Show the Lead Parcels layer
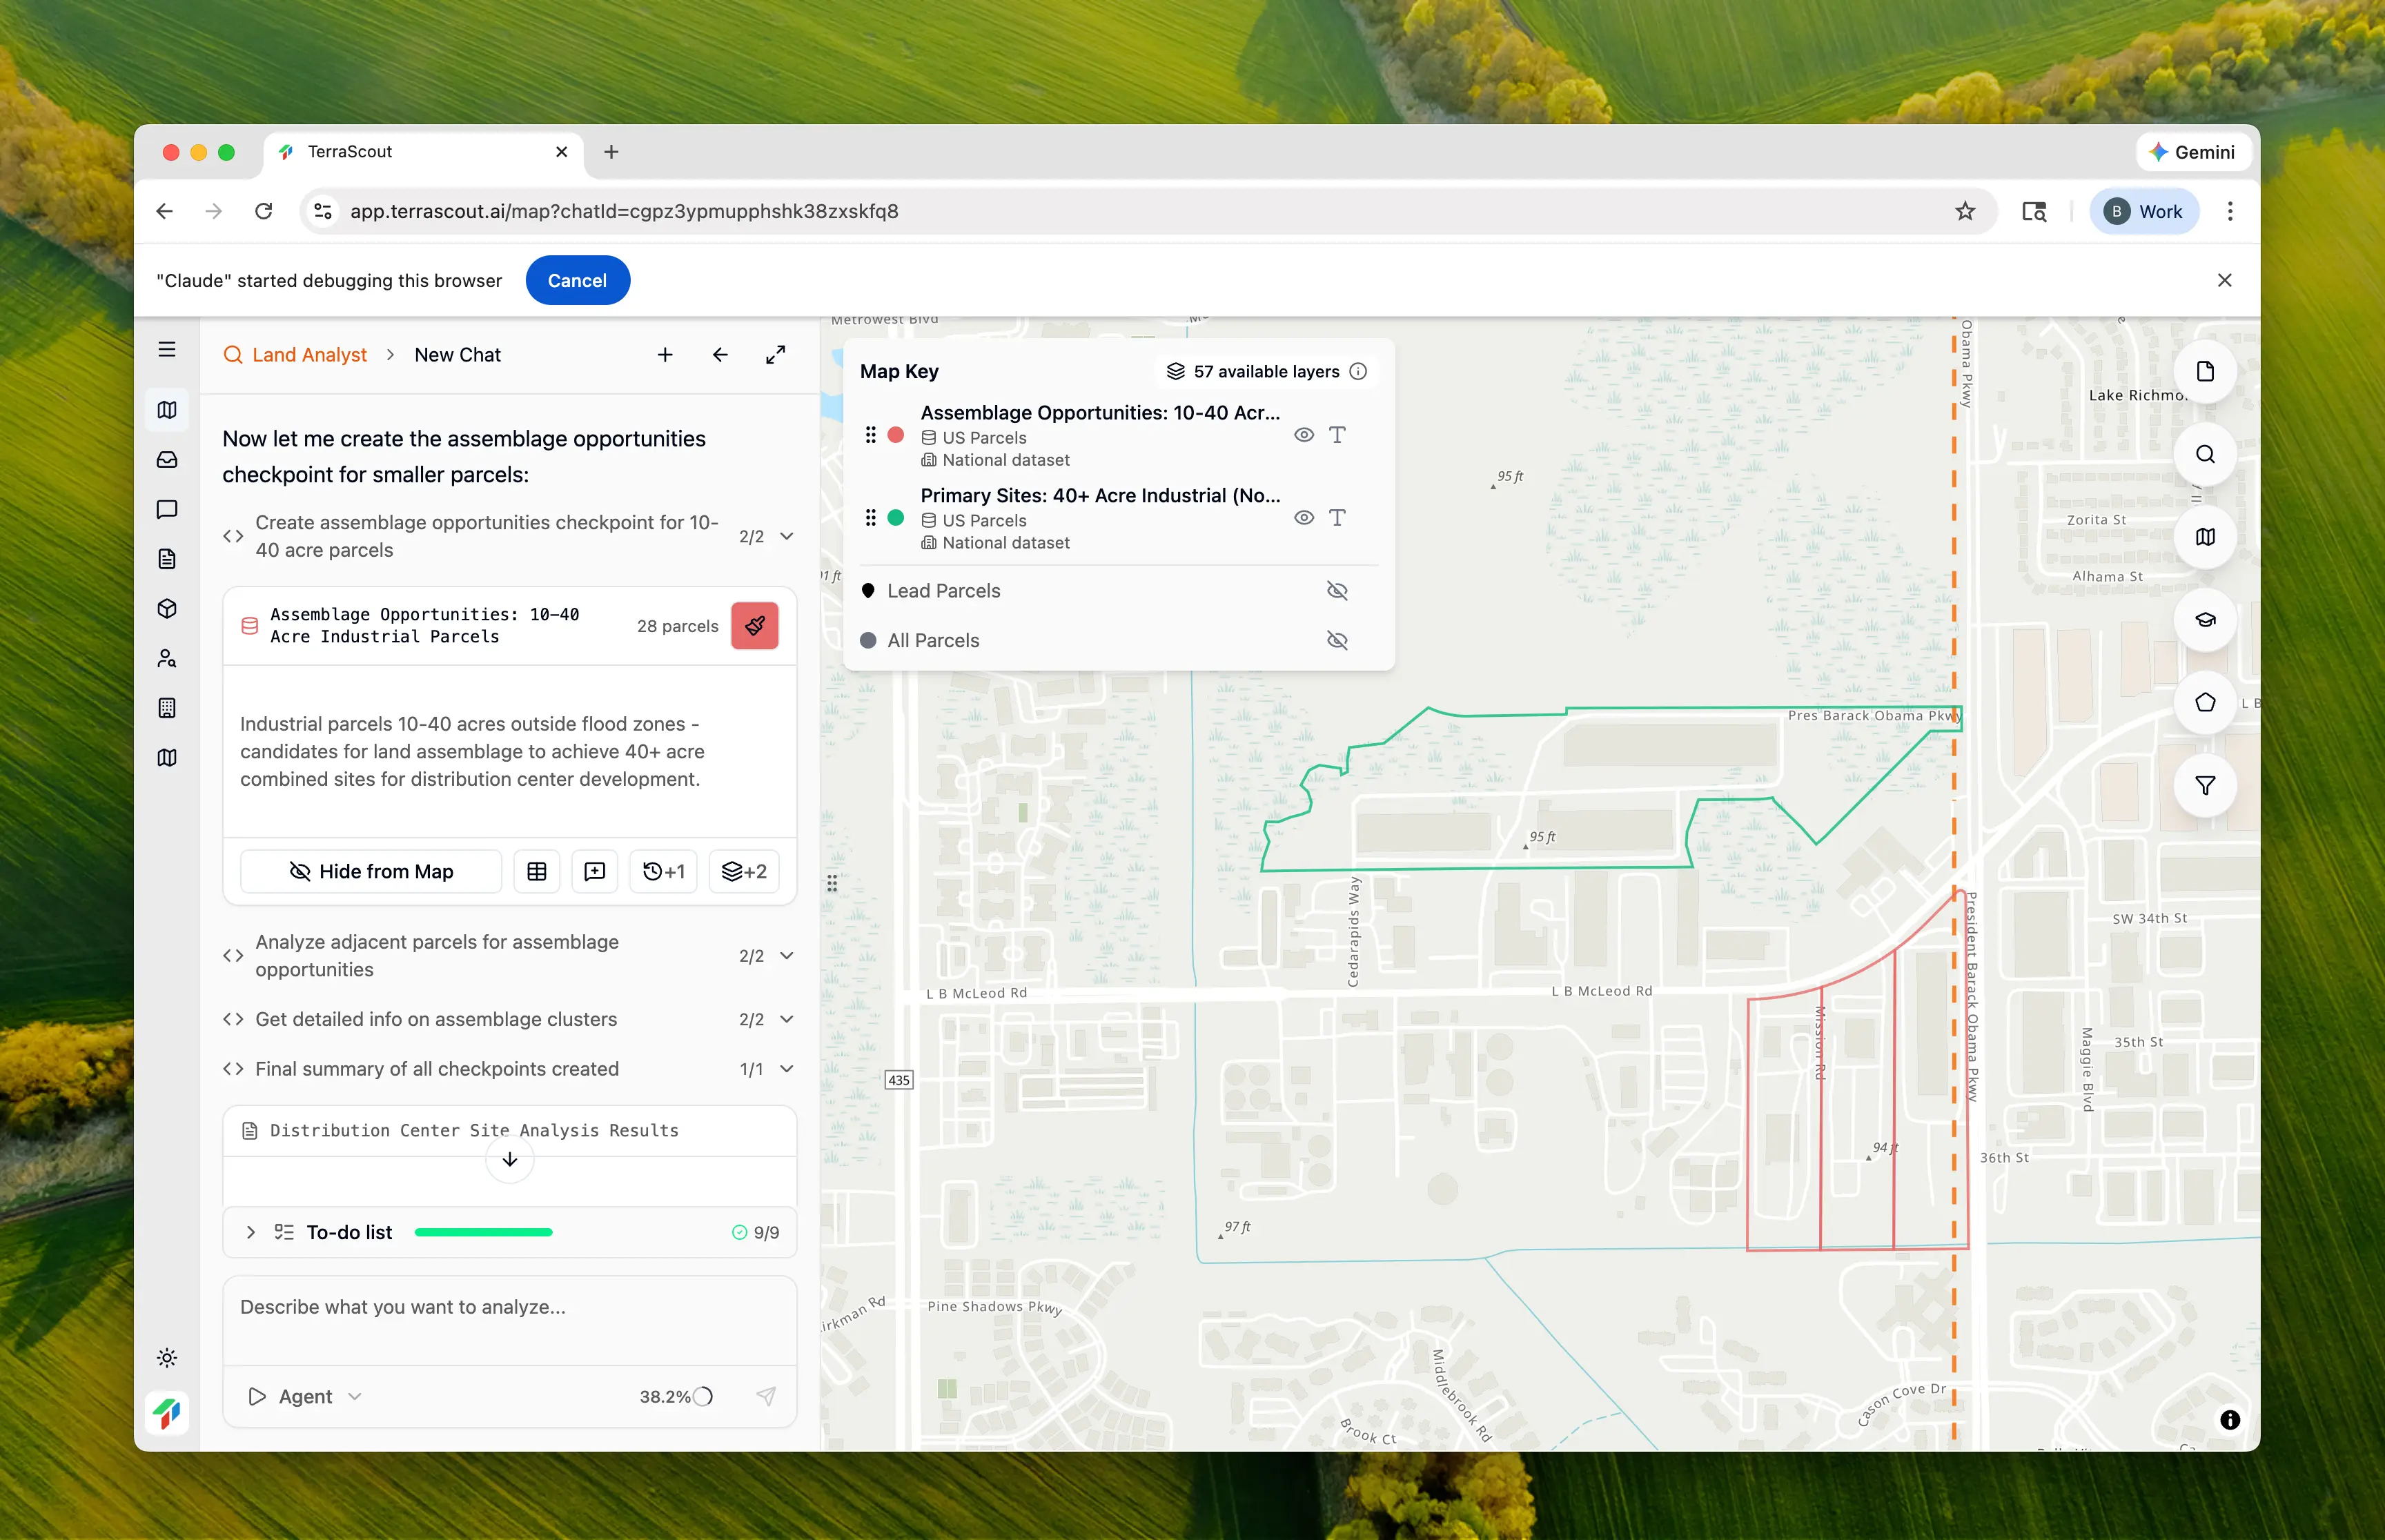Image resolution: width=2385 pixels, height=1540 pixels. click(x=1336, y=591)
